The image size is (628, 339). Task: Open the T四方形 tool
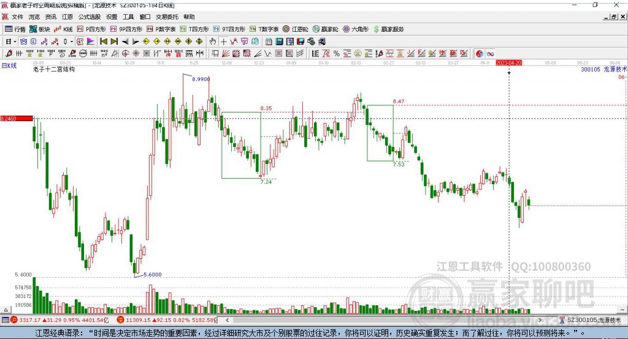pyautogui.click(x=194, y=29)
